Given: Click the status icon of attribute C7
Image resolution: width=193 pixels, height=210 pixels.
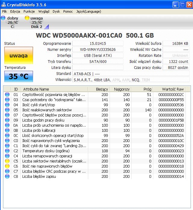Looking at the screenshot, I should (7, 171).
